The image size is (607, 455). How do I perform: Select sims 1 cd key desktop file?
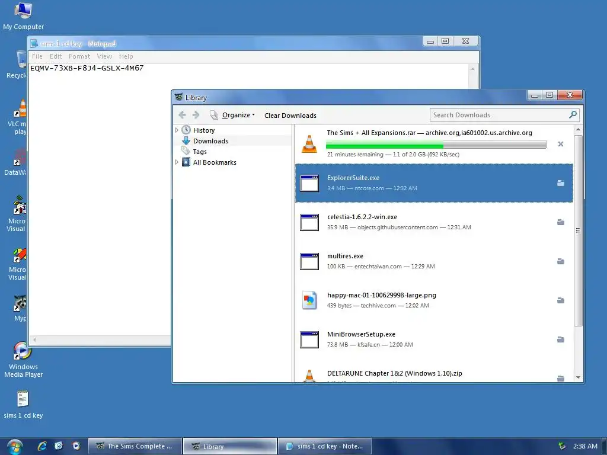point(23,405)
